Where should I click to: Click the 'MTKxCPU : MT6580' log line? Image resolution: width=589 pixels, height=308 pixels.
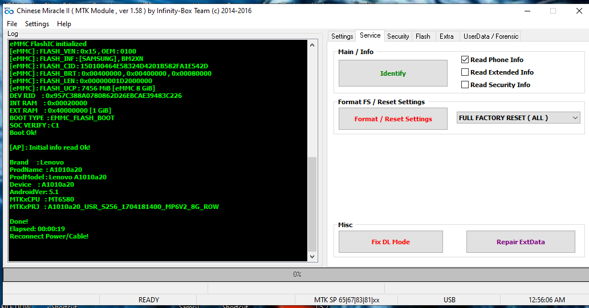point(42,199)
